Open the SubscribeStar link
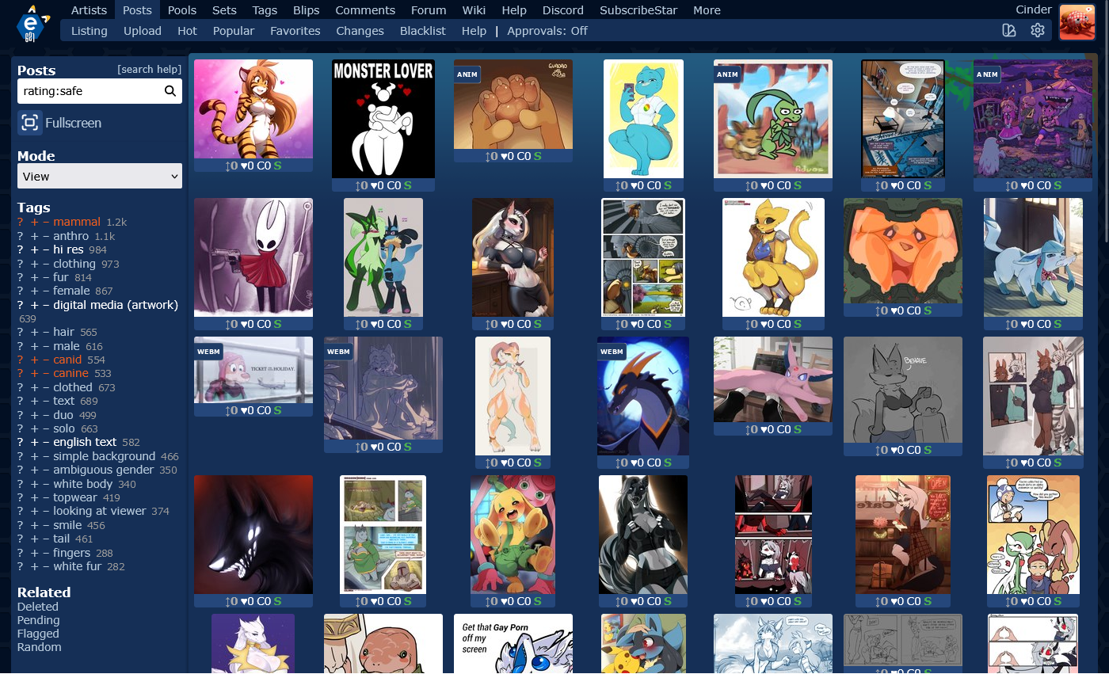1109x674 pixels. coord(637,10)
